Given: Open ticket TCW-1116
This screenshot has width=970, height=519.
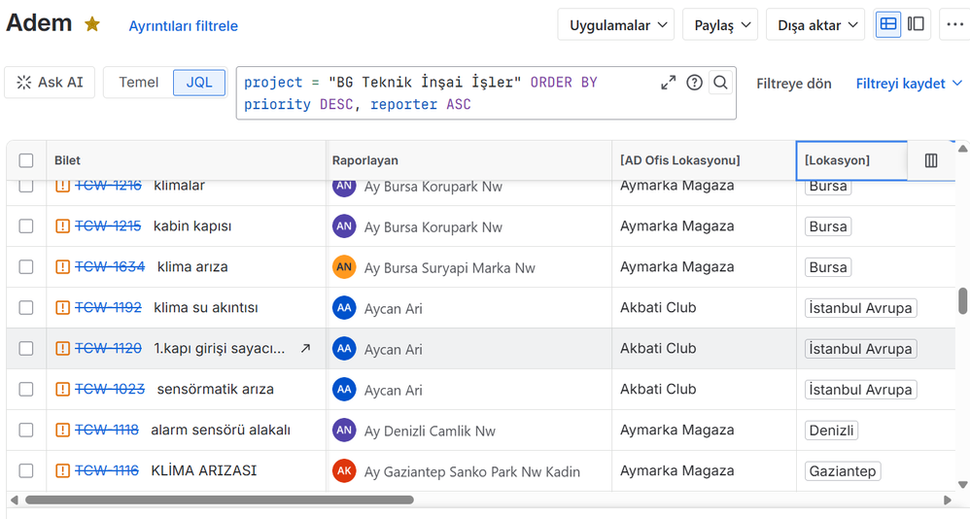Looking at the screenshot, I should click(x=107, y=470).
